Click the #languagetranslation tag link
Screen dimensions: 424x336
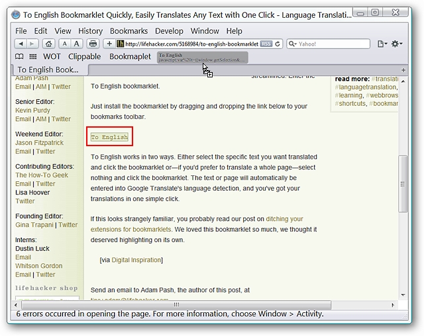(x=366, y=87)
